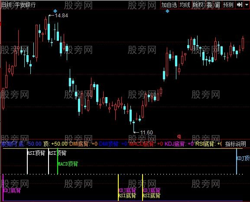Select the magenta KDJ底背 signal marker

click(12, 190)
